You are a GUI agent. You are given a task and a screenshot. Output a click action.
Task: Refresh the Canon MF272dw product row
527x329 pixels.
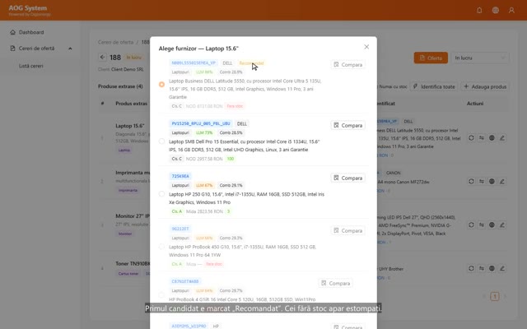(471, 181)
